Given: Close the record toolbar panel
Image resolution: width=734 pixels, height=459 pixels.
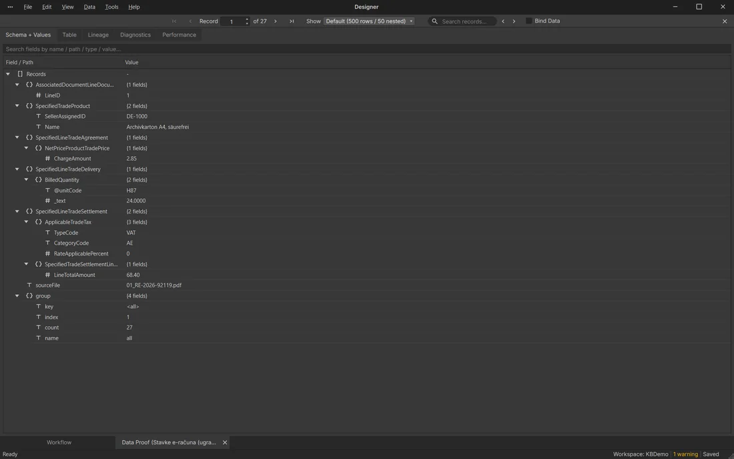Looking at the screenshot, I should (725, 21).
